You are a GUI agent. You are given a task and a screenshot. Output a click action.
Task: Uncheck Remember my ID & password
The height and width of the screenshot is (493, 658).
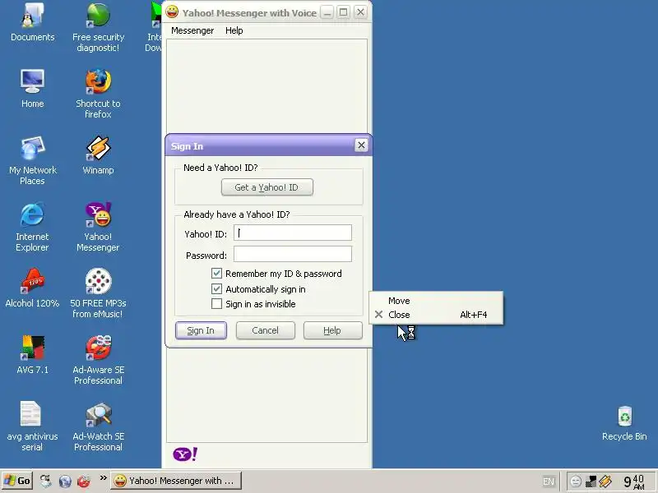click(216, 274)
